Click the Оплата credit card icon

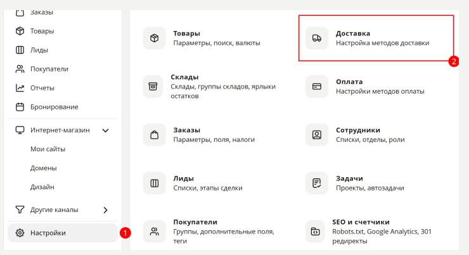click(317, 86)
